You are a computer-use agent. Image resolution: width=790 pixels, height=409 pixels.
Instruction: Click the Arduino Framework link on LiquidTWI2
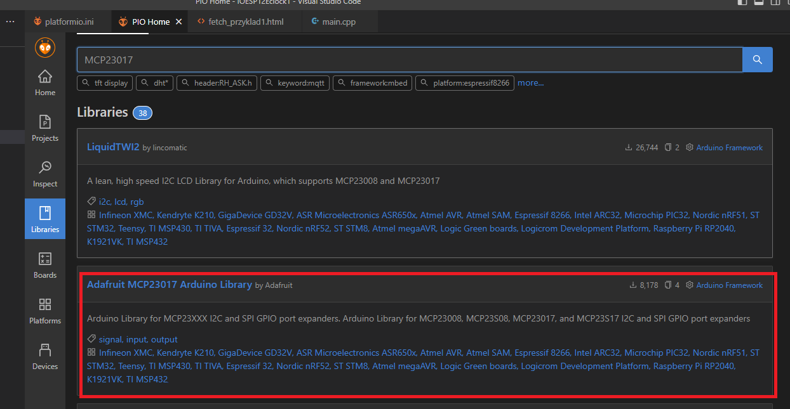coord(730,148)
